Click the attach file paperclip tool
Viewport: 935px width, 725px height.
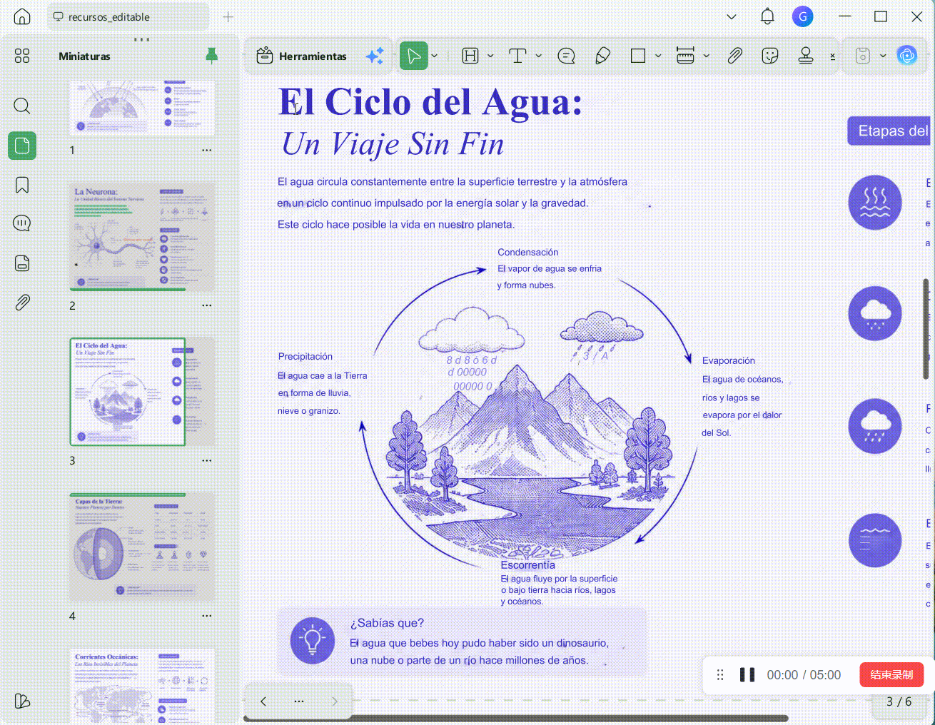[x=735, y=56]
